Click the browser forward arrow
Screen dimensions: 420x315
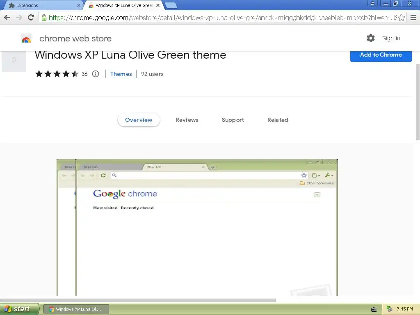(19, 18)
